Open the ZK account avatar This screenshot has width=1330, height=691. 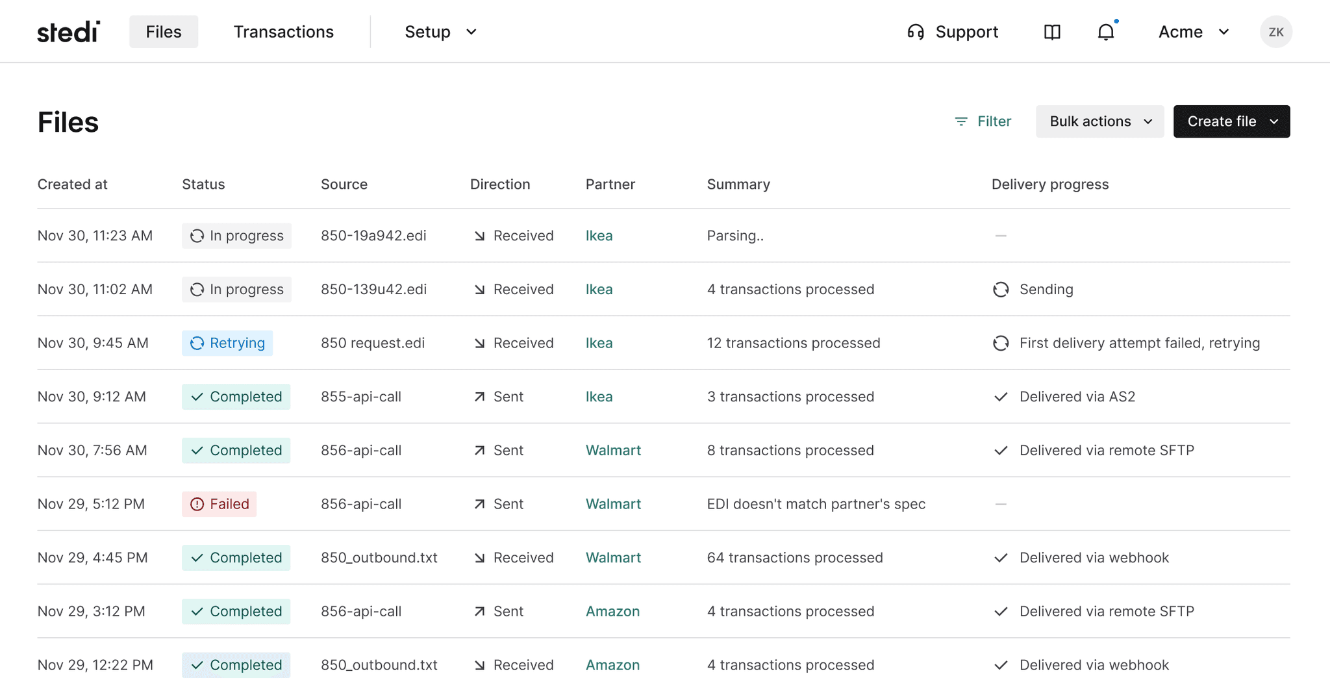[1275, 31]
